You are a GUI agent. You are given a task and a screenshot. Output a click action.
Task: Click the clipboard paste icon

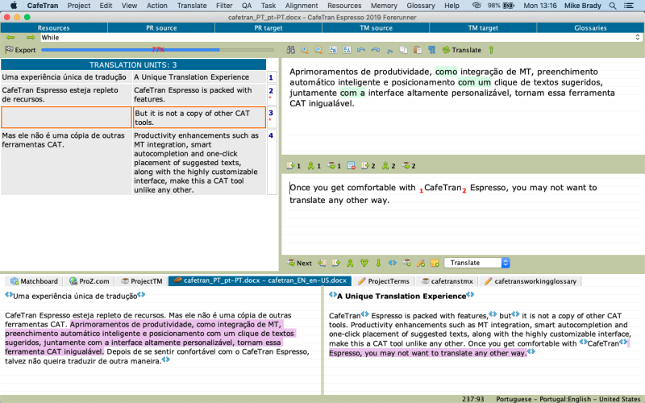(418, 50)
